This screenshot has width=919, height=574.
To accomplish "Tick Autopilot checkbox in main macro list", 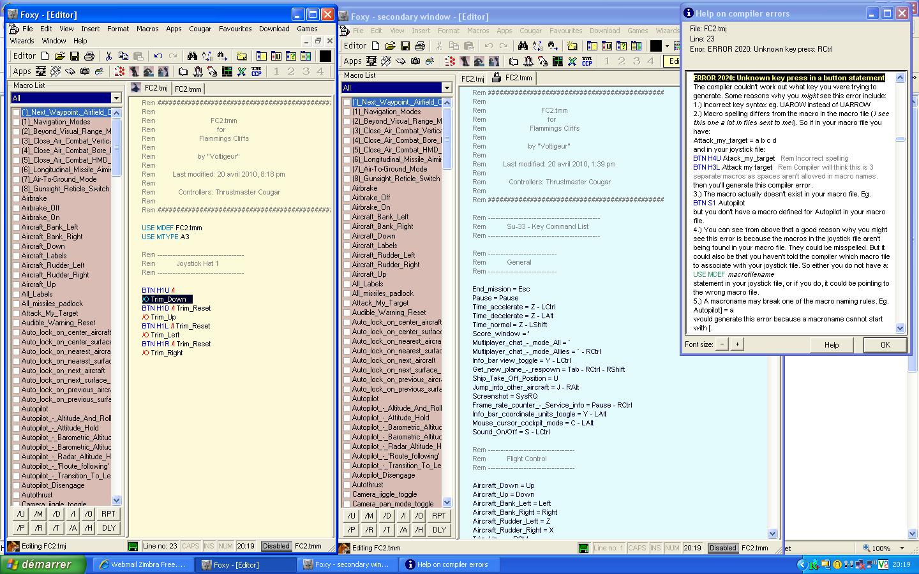I will point(16,409).
